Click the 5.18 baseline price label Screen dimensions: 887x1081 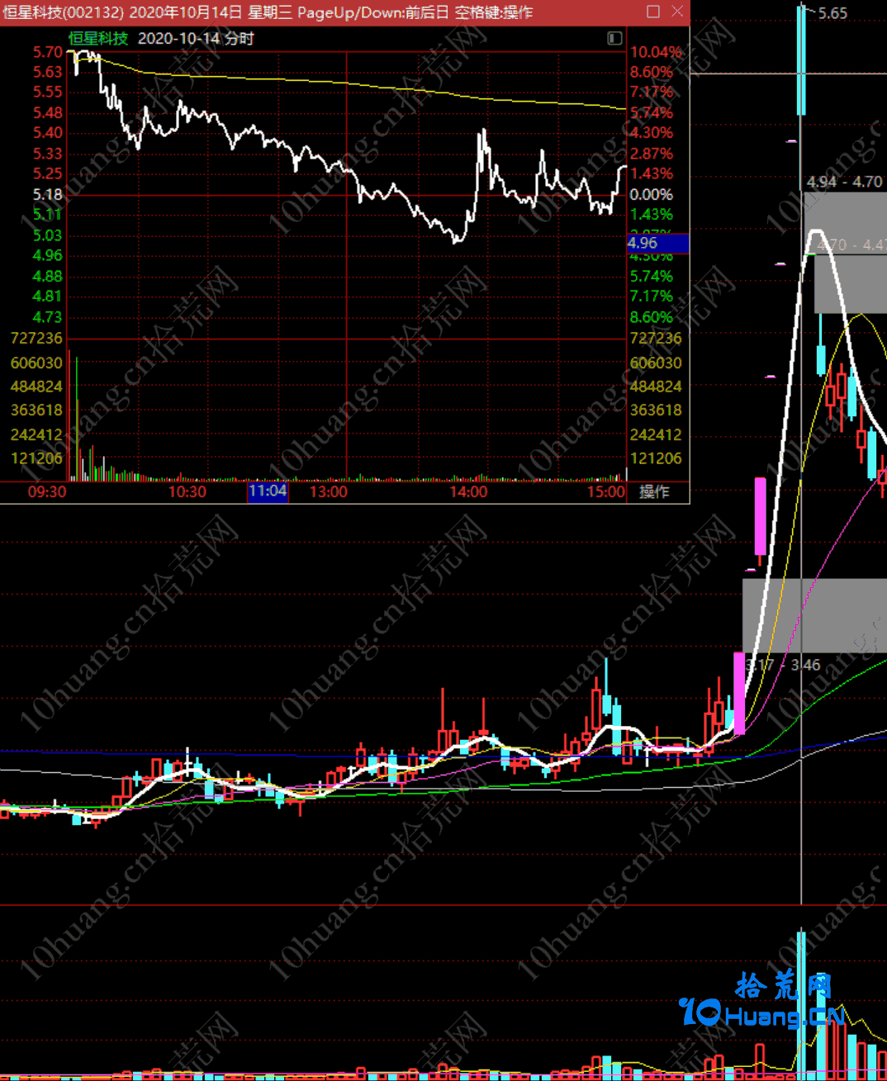pos(48,195)
